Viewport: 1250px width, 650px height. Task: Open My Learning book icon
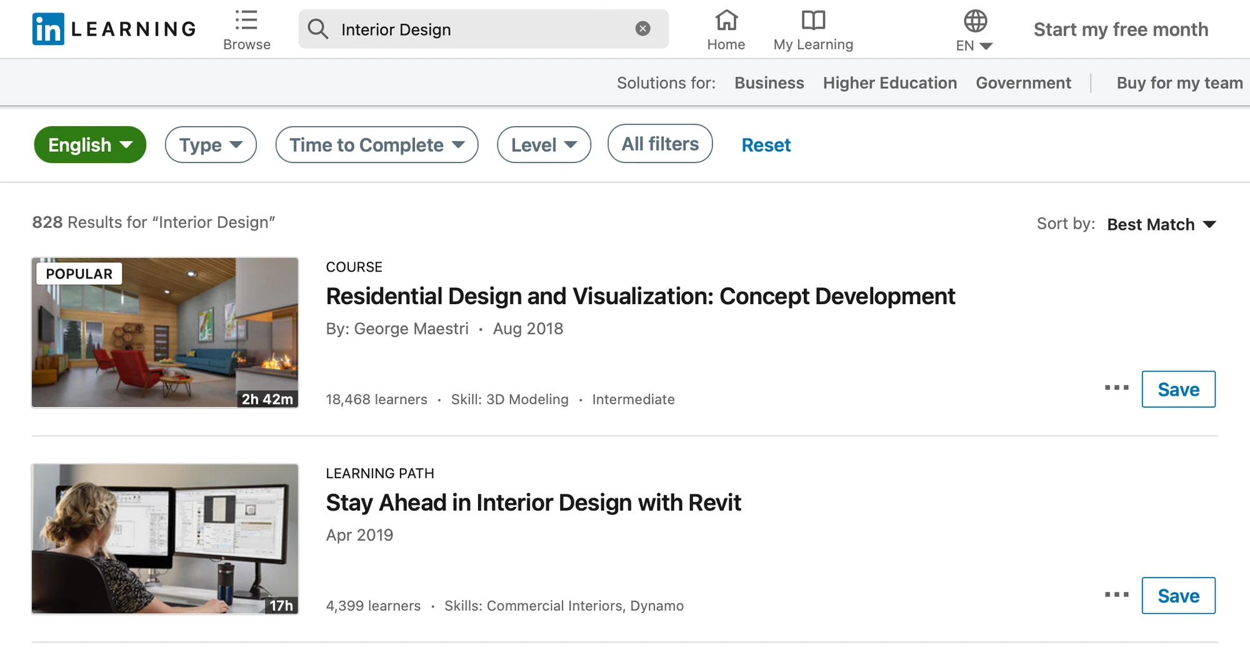click(812, 21)
